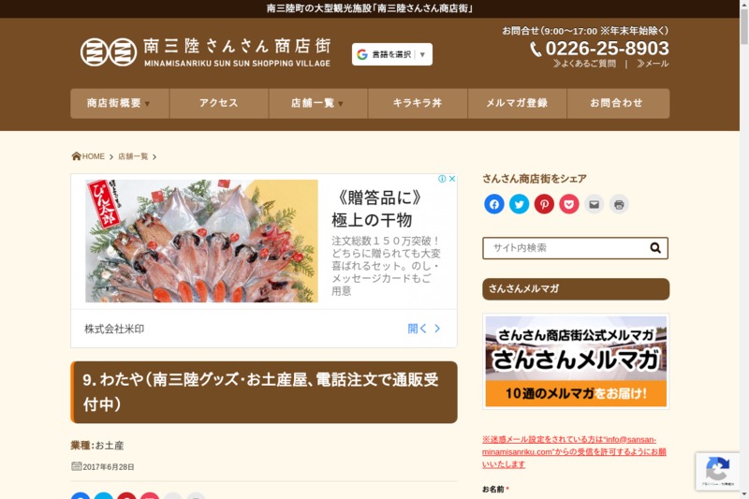
Task: Open the ad info icon
Action: coord(442,179)
